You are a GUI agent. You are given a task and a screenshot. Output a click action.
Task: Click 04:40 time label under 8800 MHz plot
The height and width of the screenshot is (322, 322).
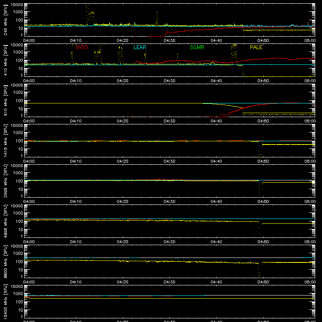click(216, 282)
